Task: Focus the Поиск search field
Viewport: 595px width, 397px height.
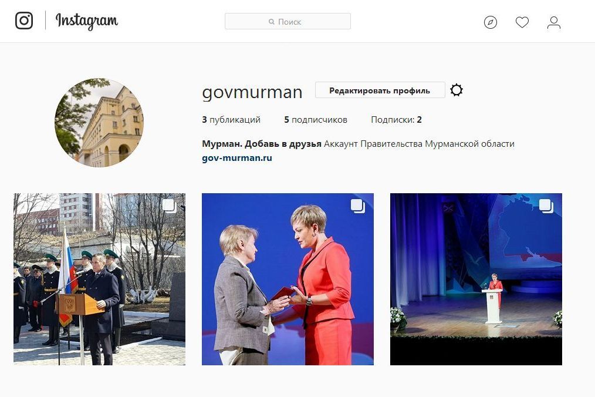Action: click(x=288, y=21)
